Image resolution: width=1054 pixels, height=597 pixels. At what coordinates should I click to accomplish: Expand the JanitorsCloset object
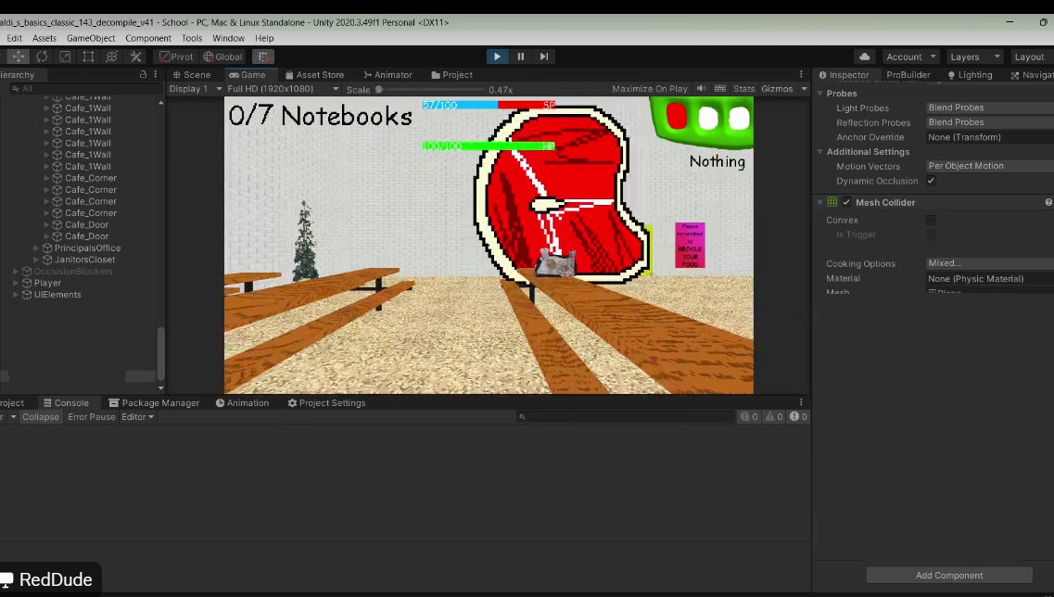click(x=36, y=260)
